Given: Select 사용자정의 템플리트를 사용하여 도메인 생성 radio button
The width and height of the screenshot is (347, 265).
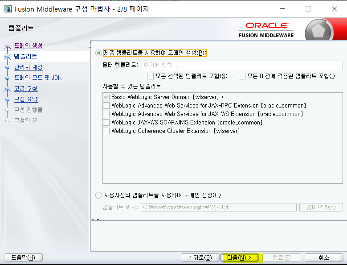Looking at the screenshot, I should (x=98, y=195).
